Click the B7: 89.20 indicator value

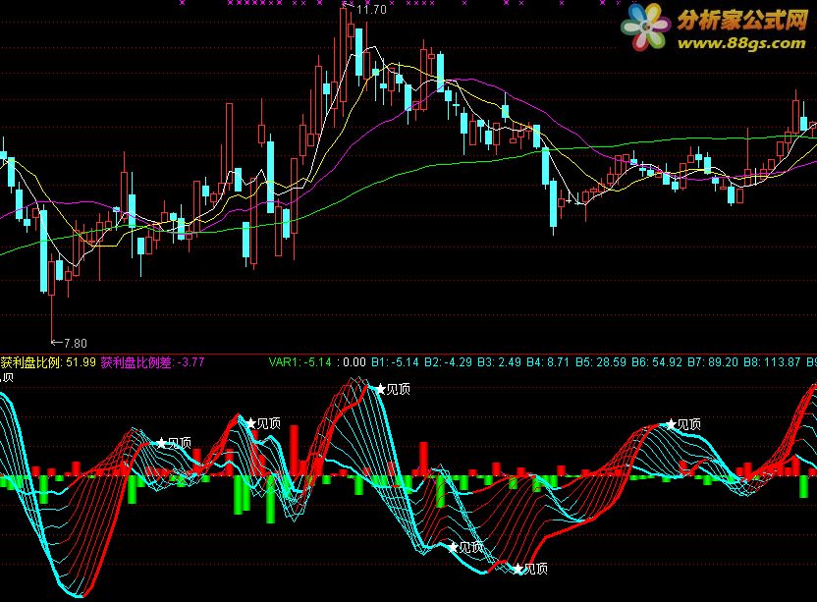(x=713, y=362)
